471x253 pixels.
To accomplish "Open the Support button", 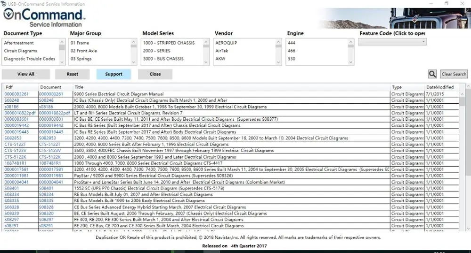I will [114, 74].
